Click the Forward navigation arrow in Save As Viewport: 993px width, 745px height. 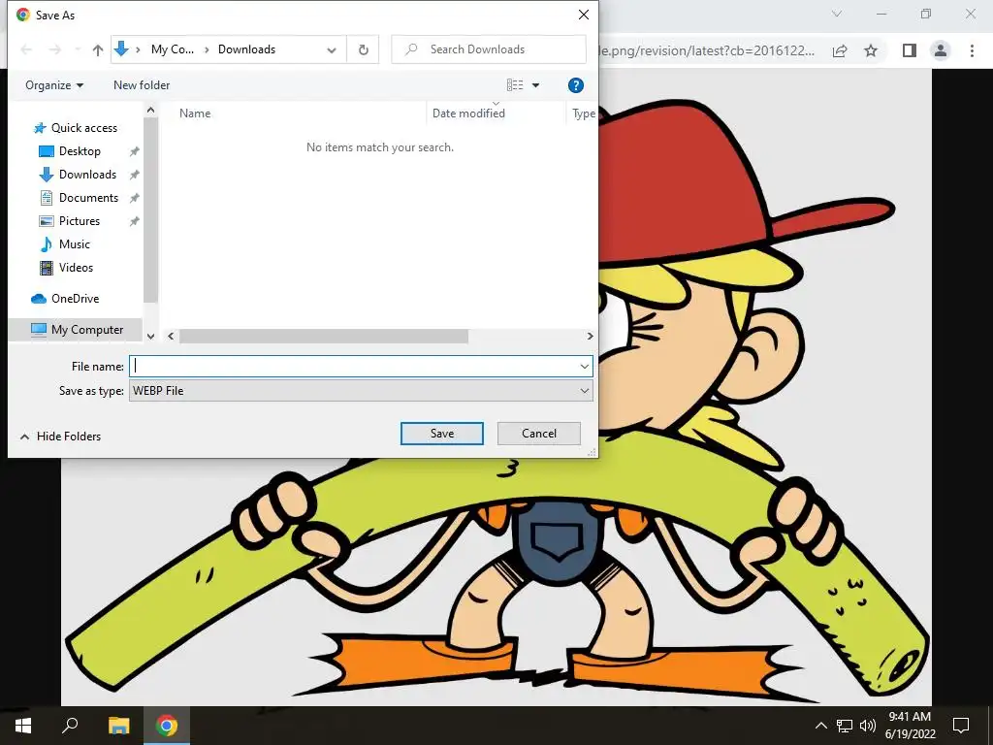[x=55, y=49]
